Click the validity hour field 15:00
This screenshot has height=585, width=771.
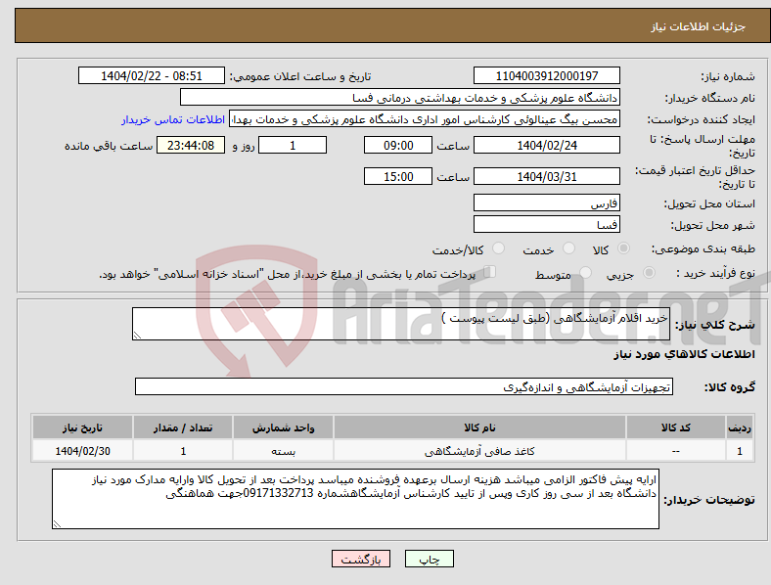click(x=398, y=176)
